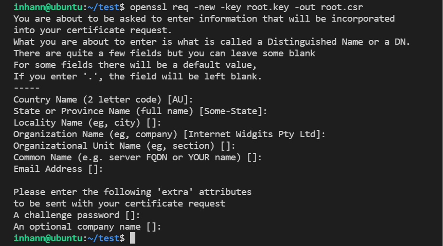443x246 pixels.
Task: Click the Country Name prompt line
Action: [x=103, y=100]
